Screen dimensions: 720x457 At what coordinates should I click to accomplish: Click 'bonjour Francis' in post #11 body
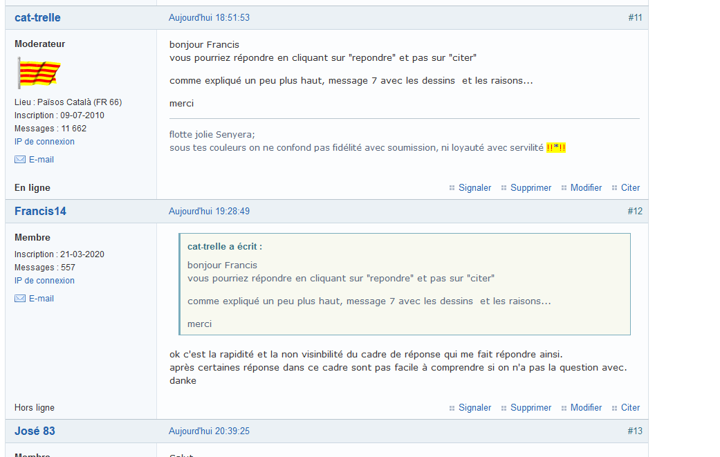pos(204,44)
